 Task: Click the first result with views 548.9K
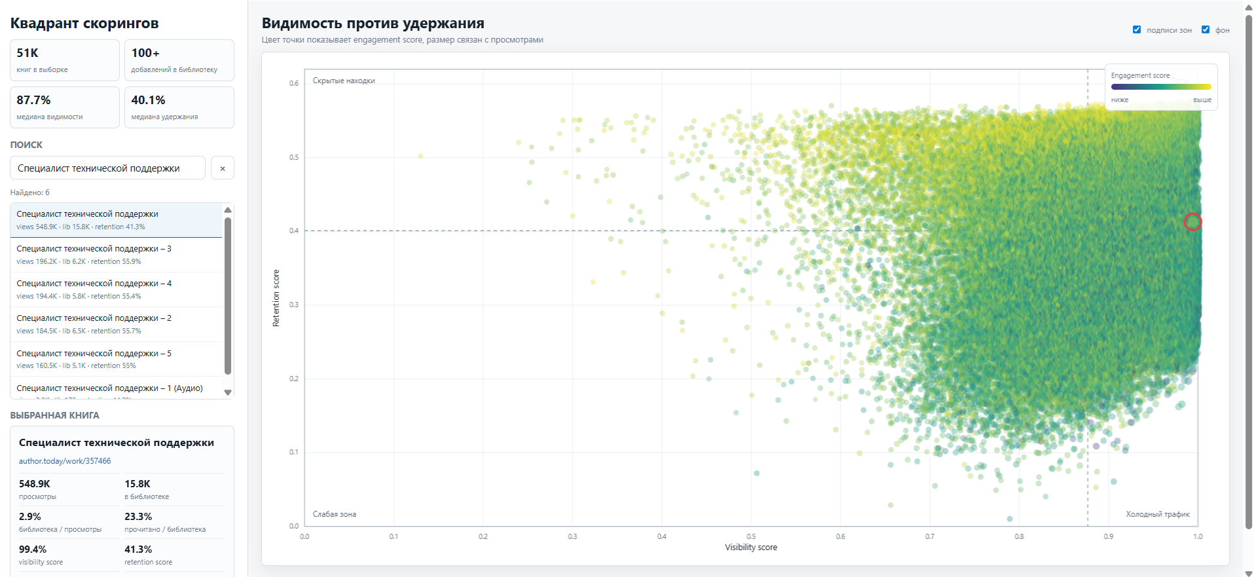(x=117, y=220)
